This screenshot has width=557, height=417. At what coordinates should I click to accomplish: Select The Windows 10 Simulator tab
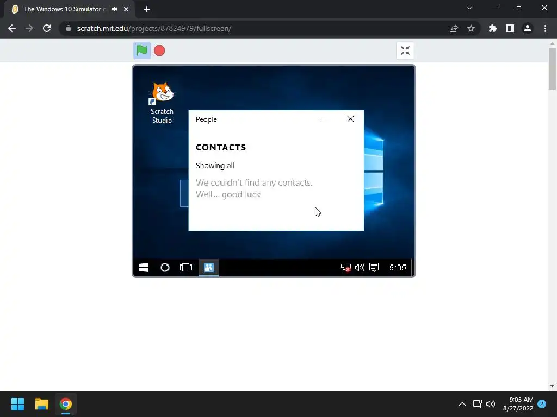click(65, 9)
